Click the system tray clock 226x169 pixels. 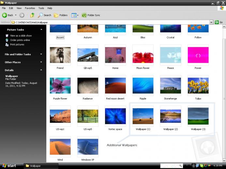[x=218, y=166]
